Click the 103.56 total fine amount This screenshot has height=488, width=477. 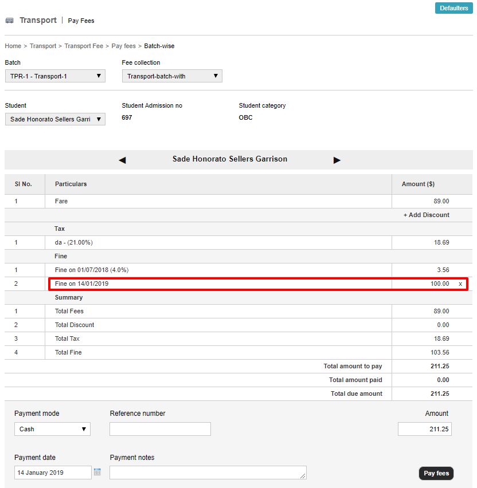click(x=440, y=352)
